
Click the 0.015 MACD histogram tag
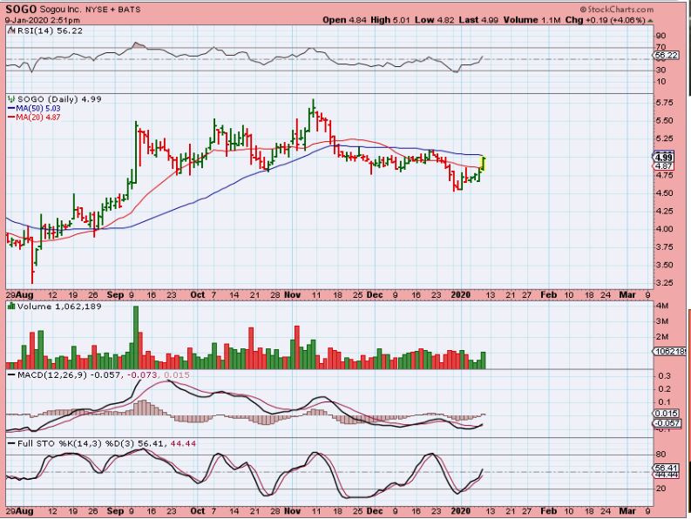[x=667, y=414]
